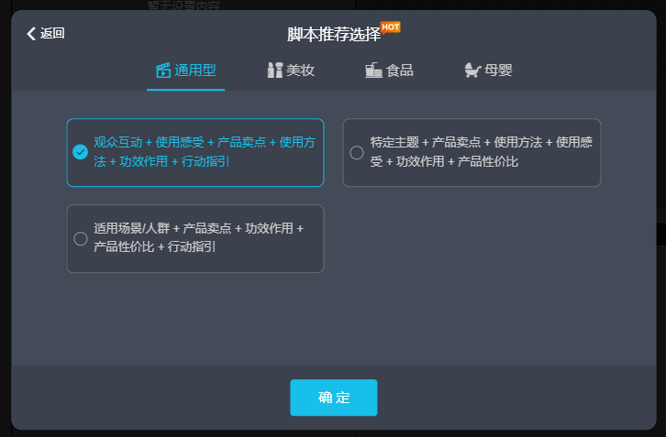Confirm selection with the 确定 button
The width and height of the screenshot is (666, 437).
pyautogui.click(x=334, y=398)
